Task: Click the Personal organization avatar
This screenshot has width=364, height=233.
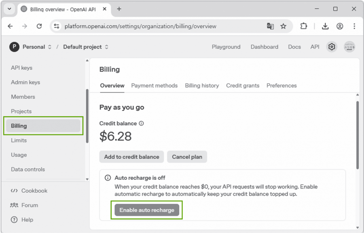Action: 14,47
